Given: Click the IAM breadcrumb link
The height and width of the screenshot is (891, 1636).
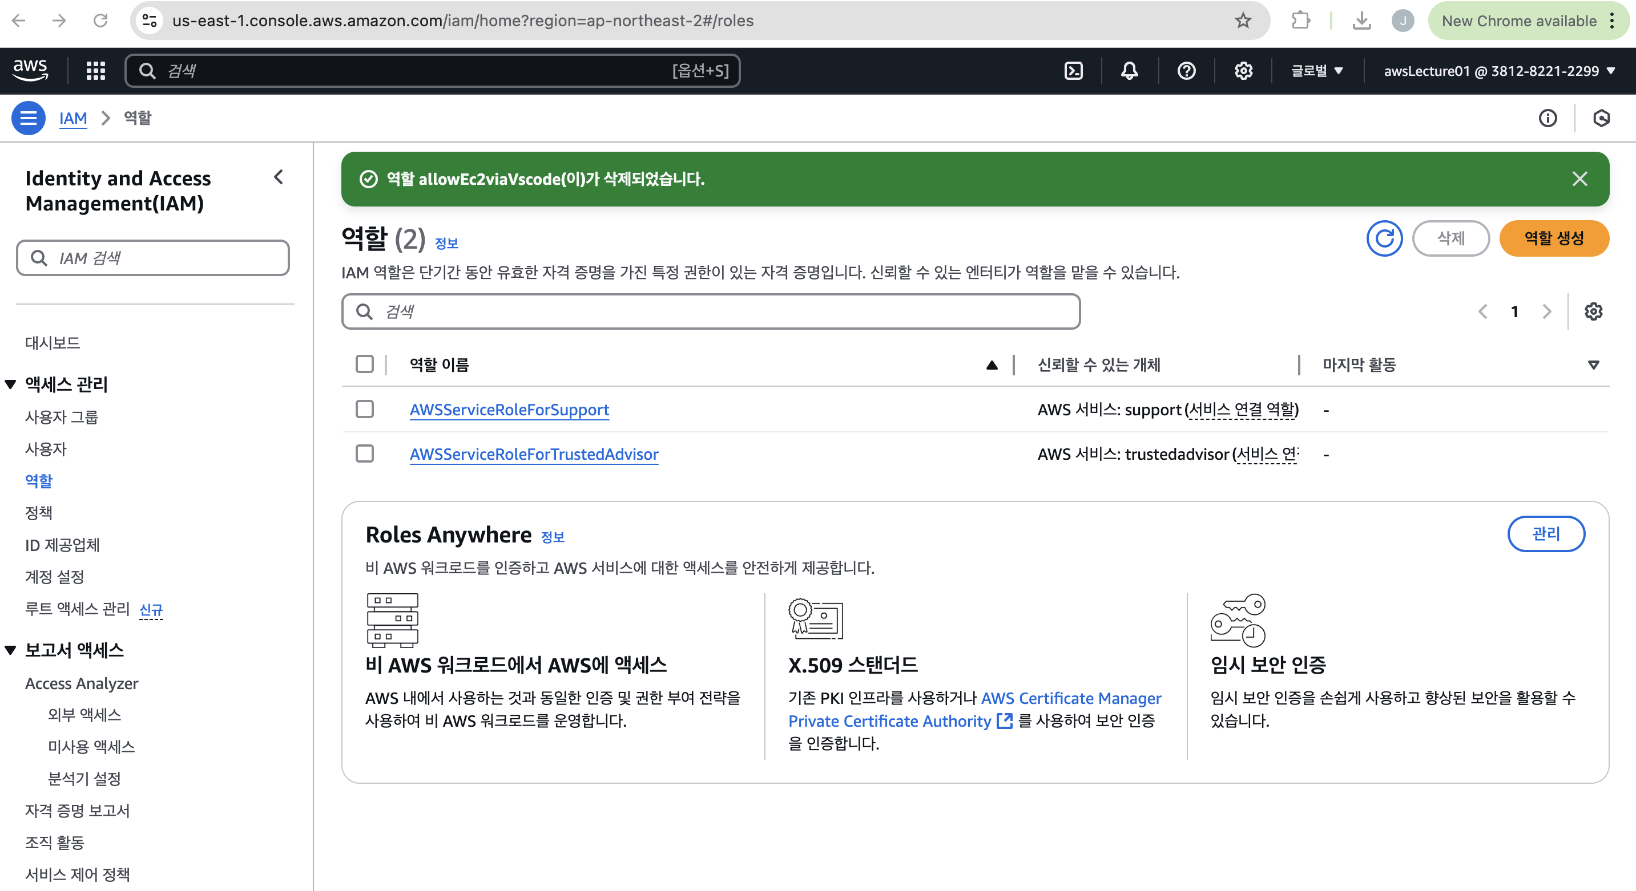Looking at the screenshot, I should pyautogui.click(x=73, y=118).
